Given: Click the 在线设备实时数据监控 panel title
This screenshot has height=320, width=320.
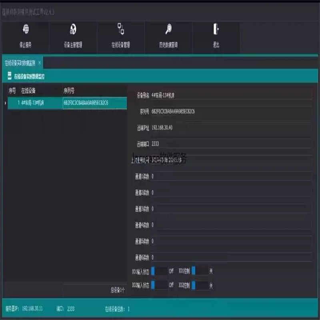Looking at the screenshot, I should point(29,76).
